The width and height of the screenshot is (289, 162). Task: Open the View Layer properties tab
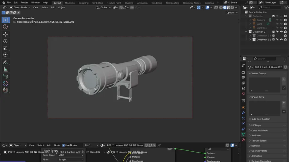click(243, 83)
